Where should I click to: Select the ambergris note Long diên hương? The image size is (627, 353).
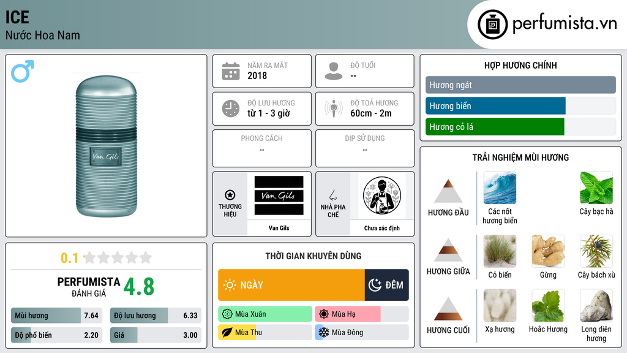coord(596,305)
